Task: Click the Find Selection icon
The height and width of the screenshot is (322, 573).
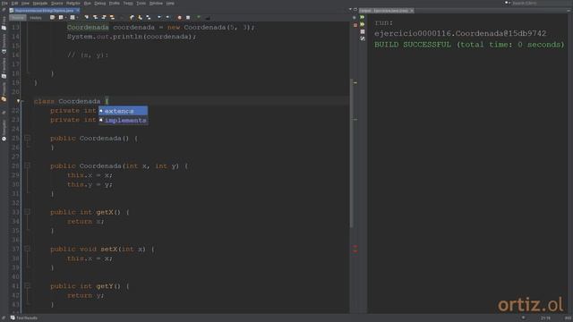Action: pyautogui.click(x=87, y=17)
